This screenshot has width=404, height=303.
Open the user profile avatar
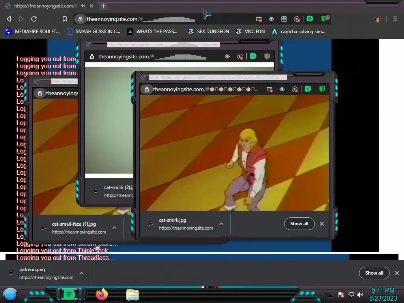tap(378, 19)
